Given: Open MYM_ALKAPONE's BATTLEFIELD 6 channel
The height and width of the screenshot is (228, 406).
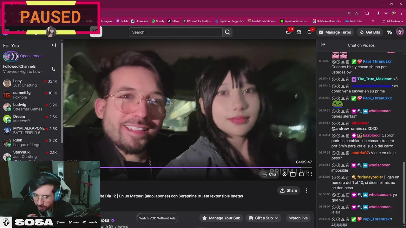Looking at the screenshot, I should [30, 130].
